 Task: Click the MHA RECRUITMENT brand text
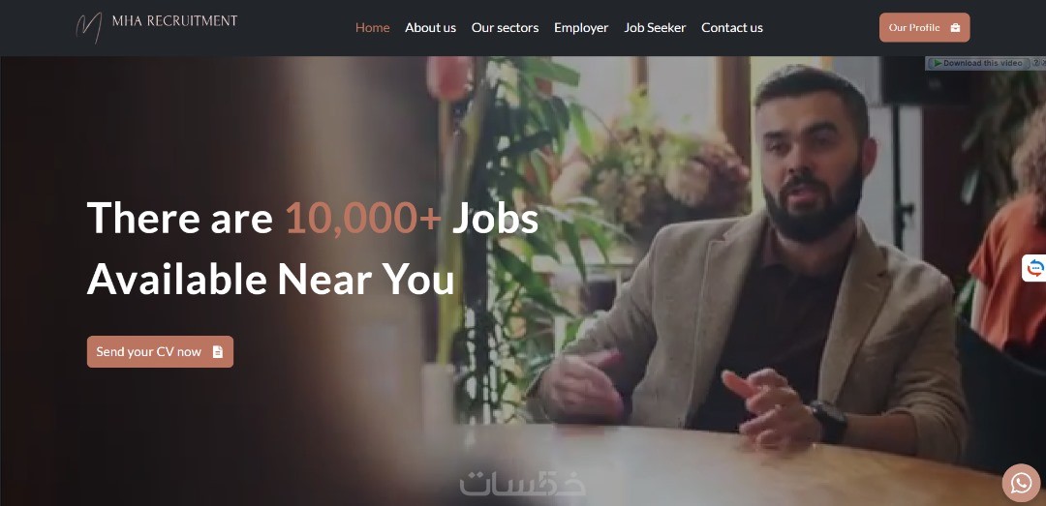coord(174,20)
